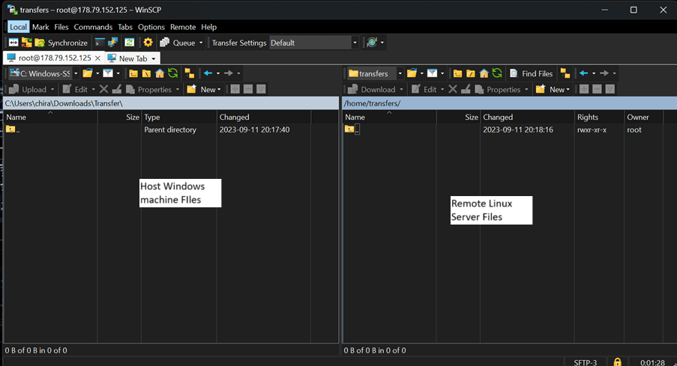The width and height of the screenshot is (677, 366).
Task: Open the Tabs menu
Action: (x=125, y=27)
